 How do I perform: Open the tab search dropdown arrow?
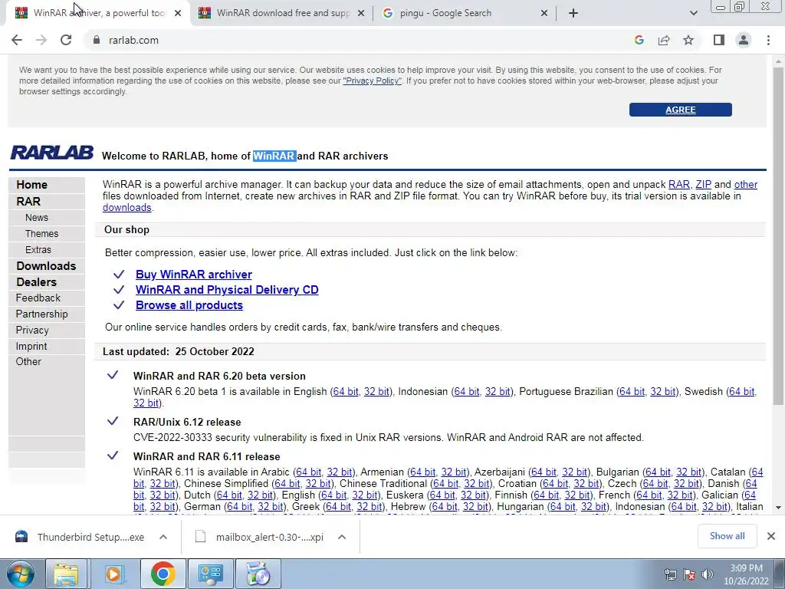(693, 13)
